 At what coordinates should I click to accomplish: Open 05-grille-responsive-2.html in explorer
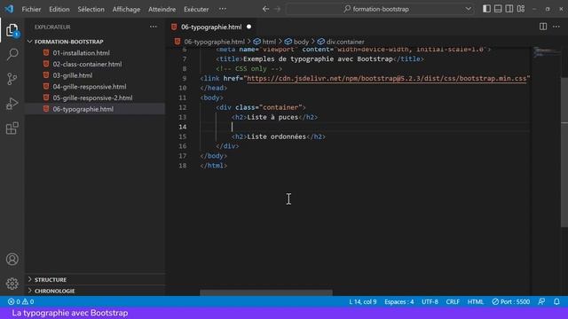(x=92, y=97)
